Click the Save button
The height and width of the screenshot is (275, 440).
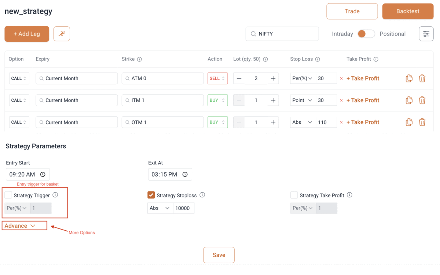coord(219,255)
